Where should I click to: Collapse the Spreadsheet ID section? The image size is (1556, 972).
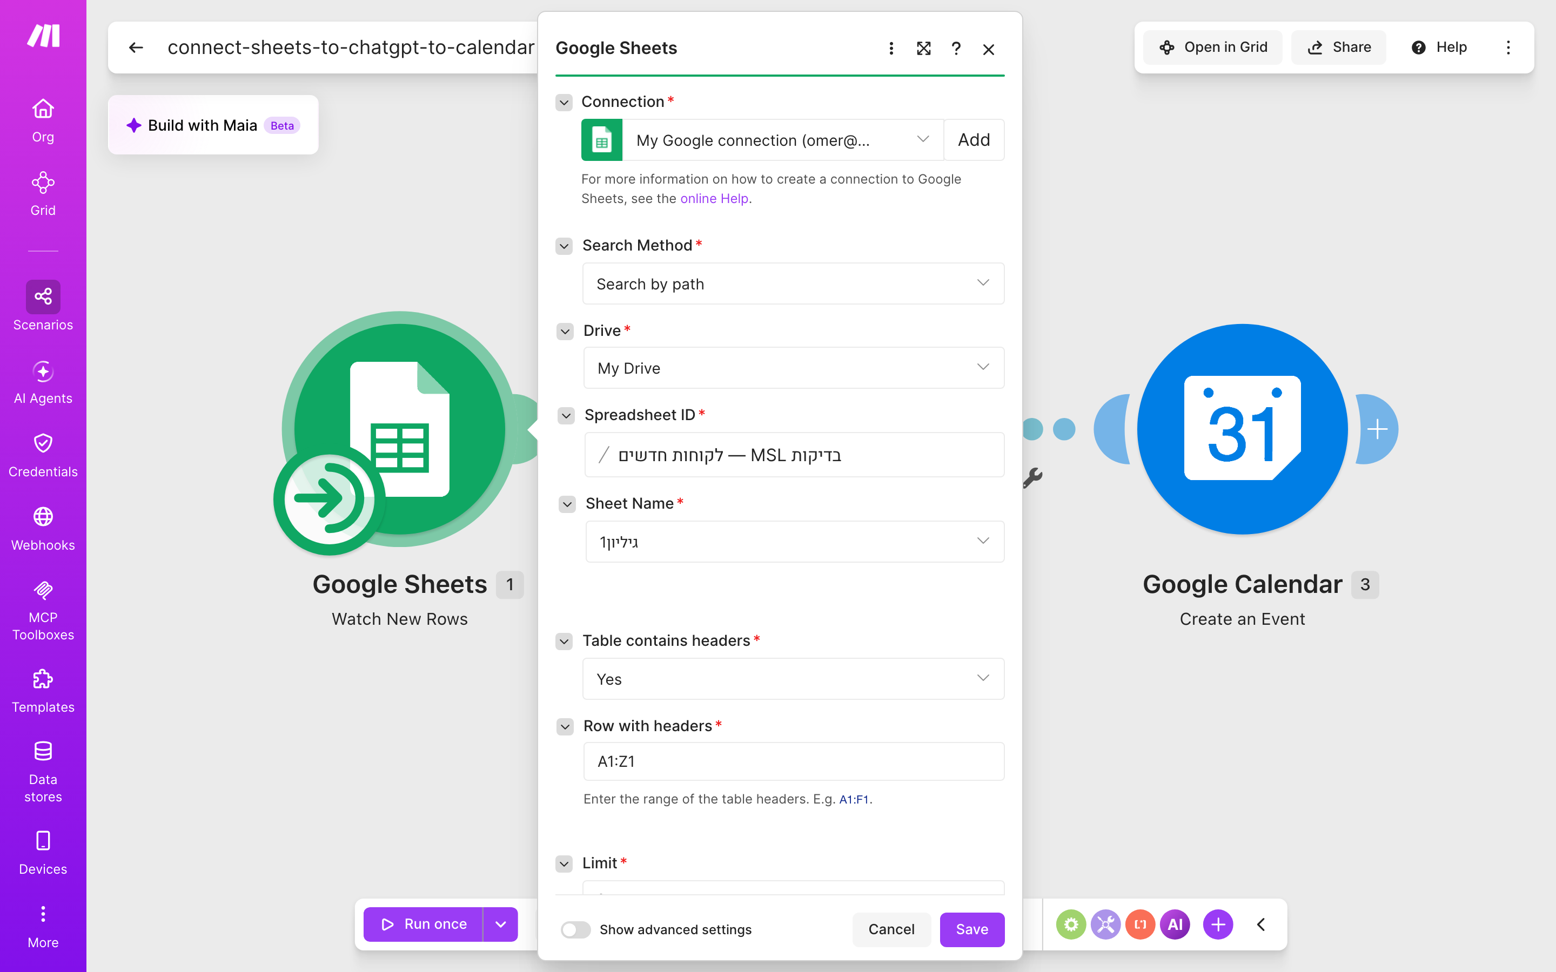pyautogui.click(x=566, y=416)
